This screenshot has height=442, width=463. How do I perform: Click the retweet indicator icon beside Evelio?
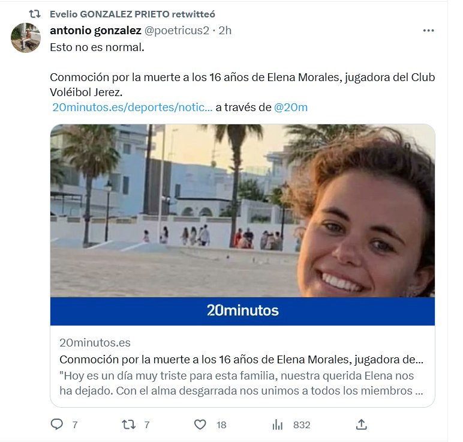(x=35, y=14)
